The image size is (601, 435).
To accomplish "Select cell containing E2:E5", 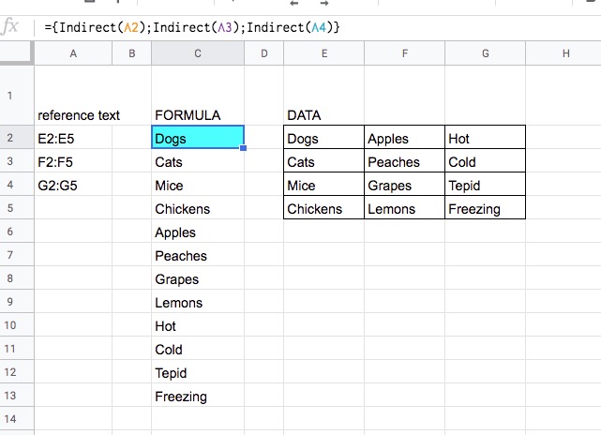I will tap(73, 137).
